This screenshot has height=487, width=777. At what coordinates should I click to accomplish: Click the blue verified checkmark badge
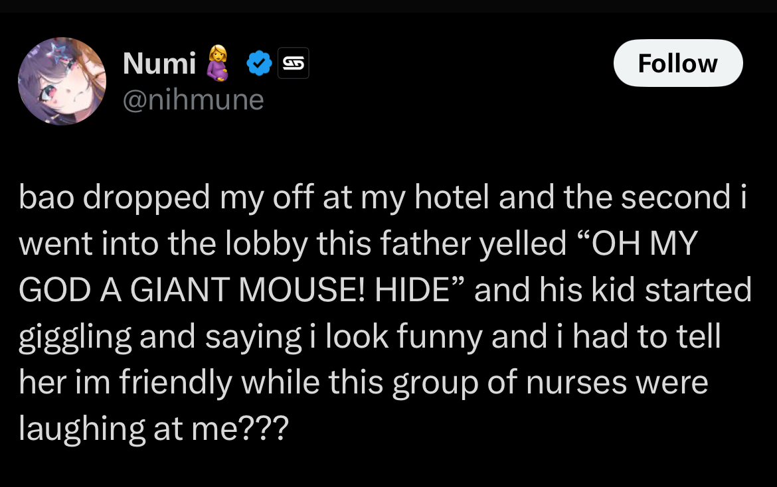pyautogui.click(x=259, y=64)
